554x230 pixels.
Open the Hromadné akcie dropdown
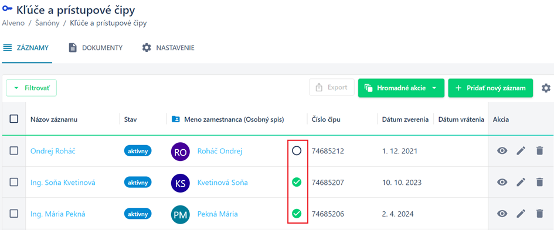pos(401,88)
